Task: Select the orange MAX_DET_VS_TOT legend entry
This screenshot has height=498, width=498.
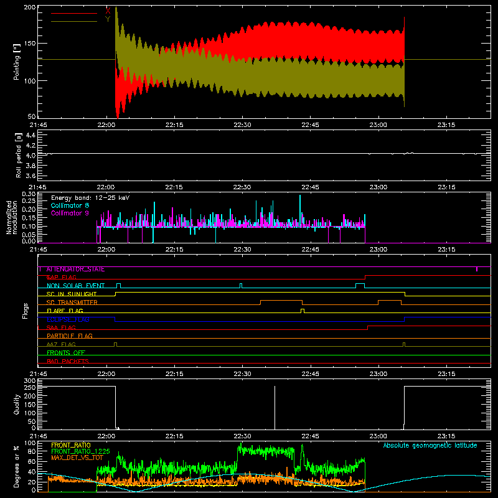Action: tap(77, 458)
